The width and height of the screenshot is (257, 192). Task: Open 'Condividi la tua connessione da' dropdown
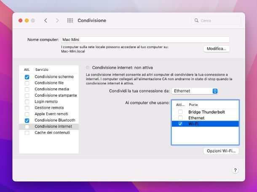195,91
